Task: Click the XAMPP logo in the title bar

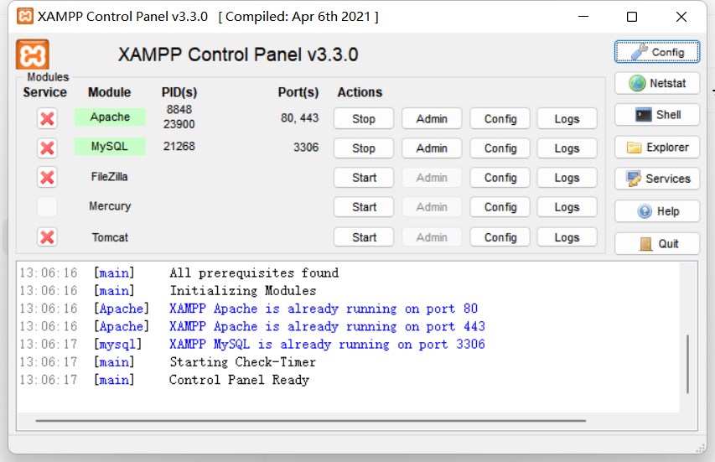Action: [24, 17]
